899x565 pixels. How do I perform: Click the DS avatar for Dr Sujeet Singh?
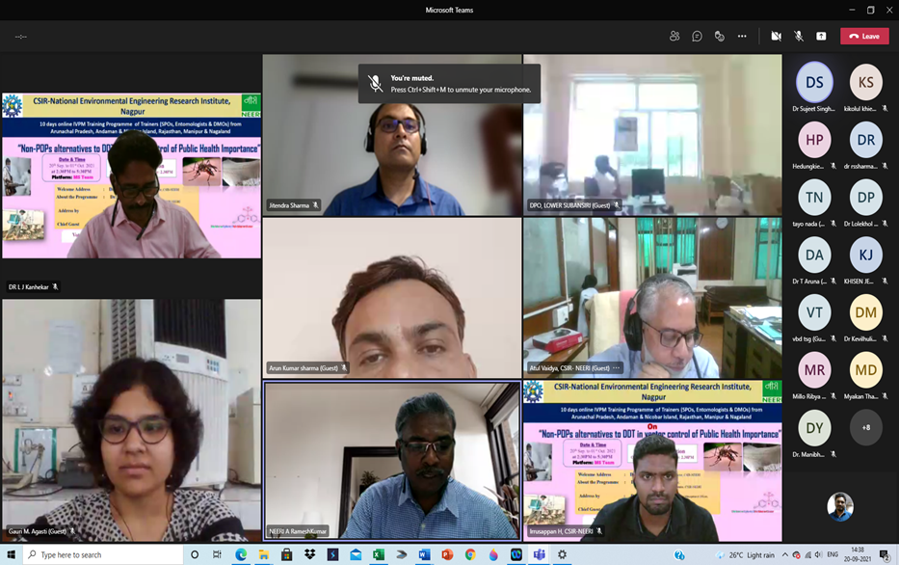point(814,83)
